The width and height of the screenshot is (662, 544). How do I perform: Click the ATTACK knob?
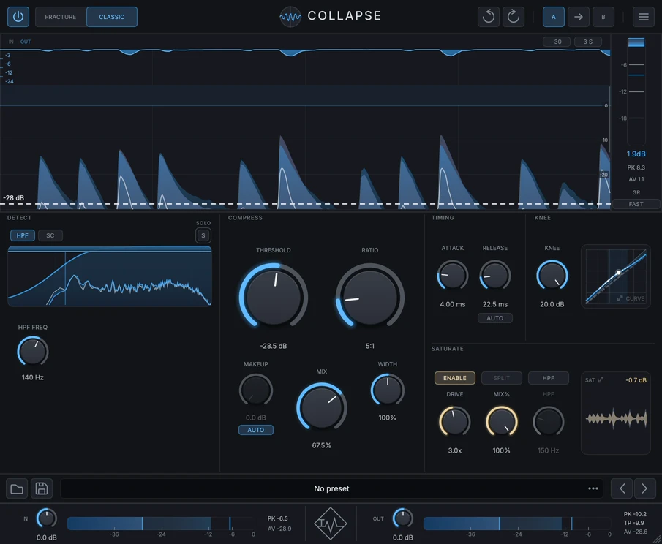coord(453,276)
